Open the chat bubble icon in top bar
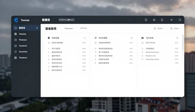This screenshot has width=195, height=112. tap(180, 20)
